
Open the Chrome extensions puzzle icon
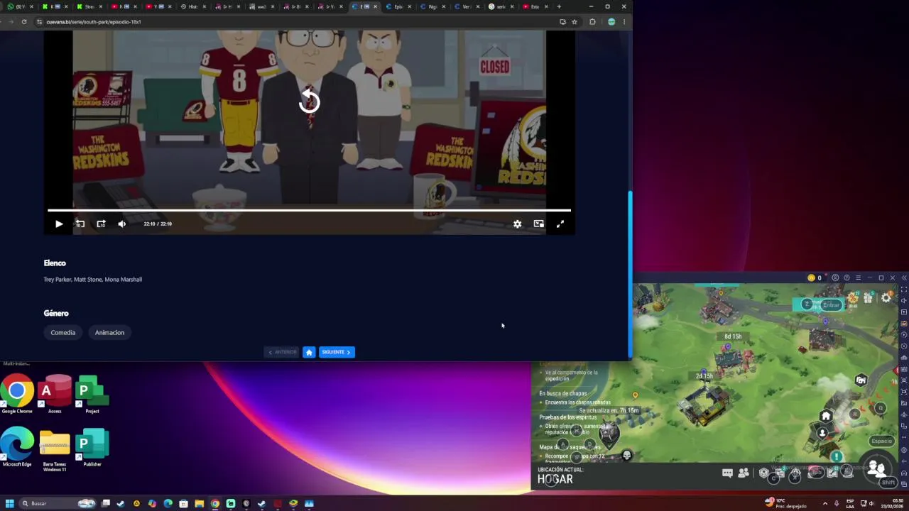[592, 22]
